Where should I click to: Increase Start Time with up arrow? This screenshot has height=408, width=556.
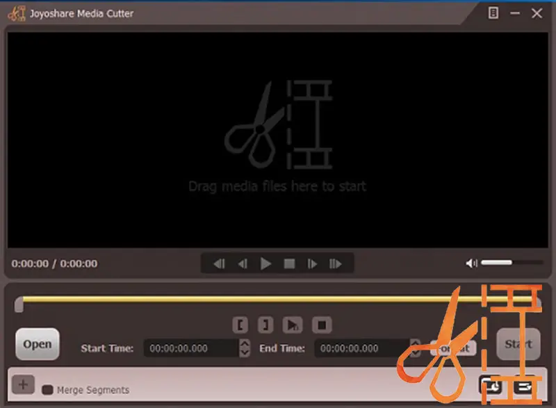(245, 343)
